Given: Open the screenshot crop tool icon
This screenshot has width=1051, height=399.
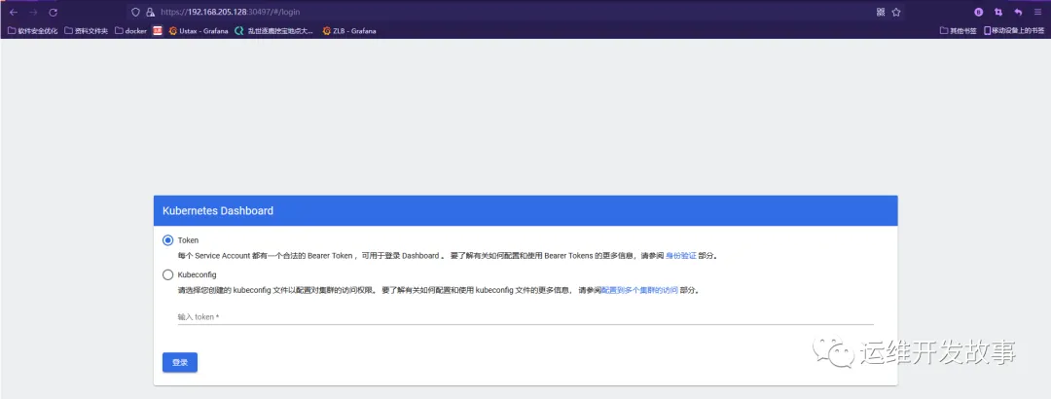Looking at the screenshot, I should [998, 12].
